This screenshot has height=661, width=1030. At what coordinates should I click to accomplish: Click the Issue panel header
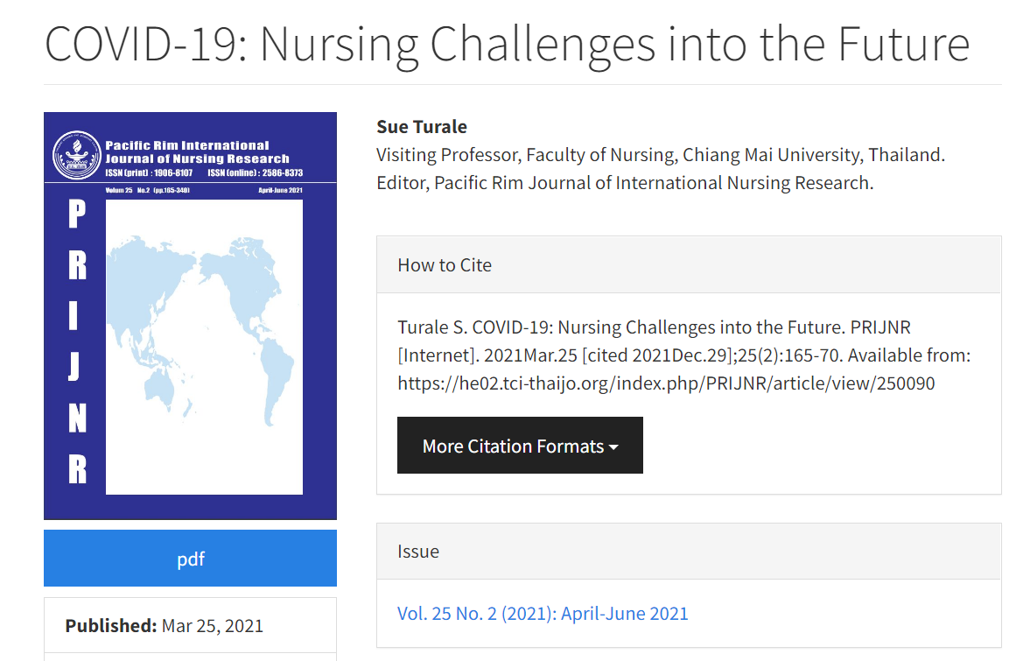[689, 552]
